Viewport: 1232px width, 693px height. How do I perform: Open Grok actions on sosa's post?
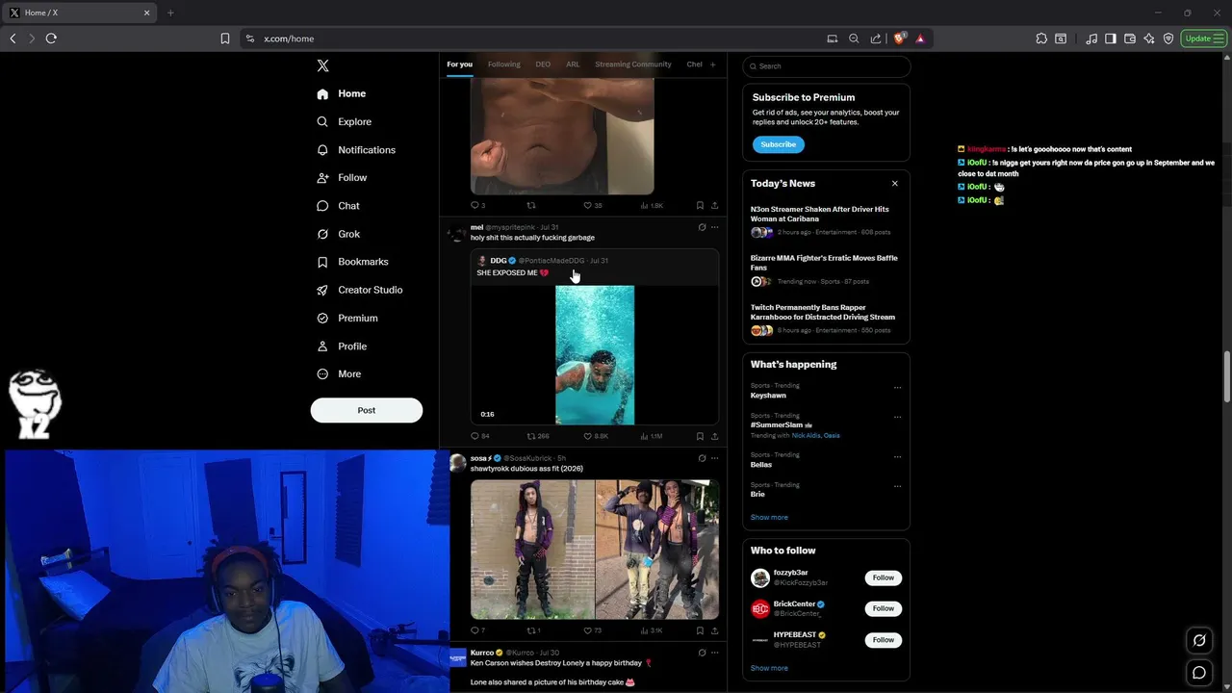702,458
